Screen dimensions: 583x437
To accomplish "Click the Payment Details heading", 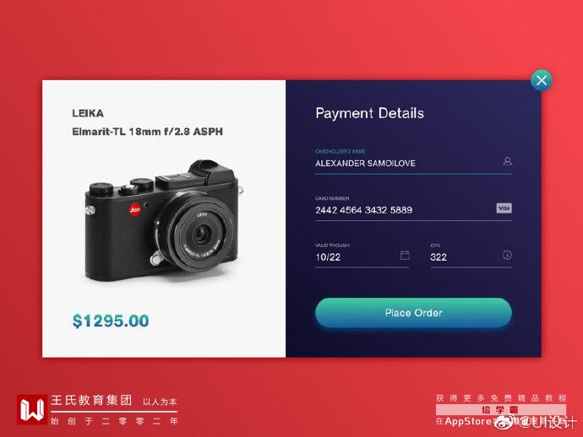I will click(369, 113).
